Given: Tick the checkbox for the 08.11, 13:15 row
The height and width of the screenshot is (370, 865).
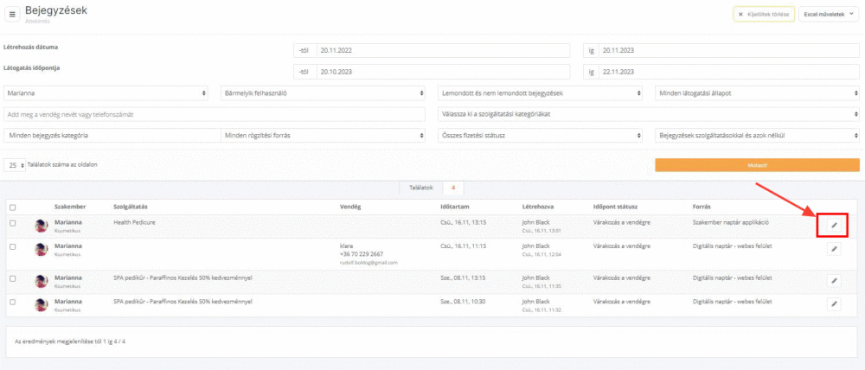Looking at the screenshot, I should click(13, 278).
